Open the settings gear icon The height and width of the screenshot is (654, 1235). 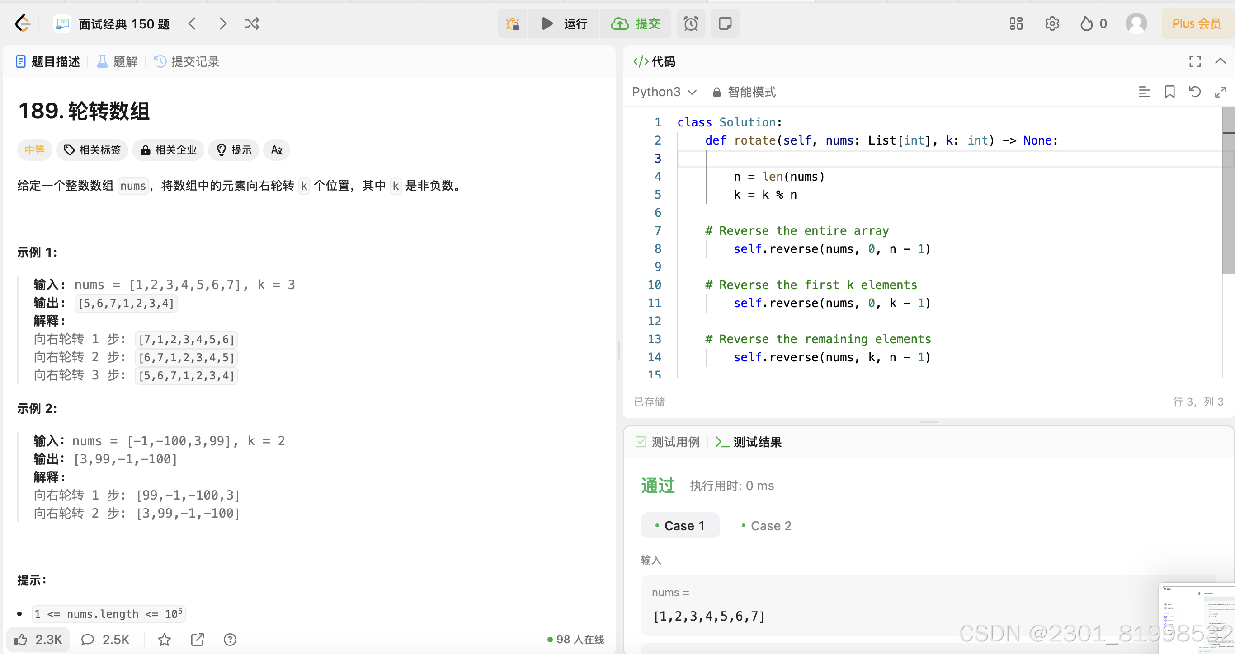click(x=1052, y=23)
